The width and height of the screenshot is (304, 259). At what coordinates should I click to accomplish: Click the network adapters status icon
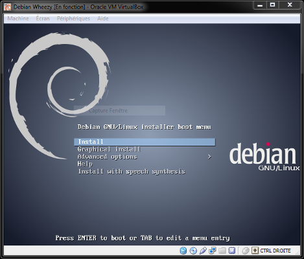(213, 251)
